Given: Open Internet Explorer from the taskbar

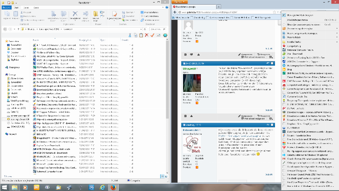Looking at the screenshot, I should pos(102,186).
